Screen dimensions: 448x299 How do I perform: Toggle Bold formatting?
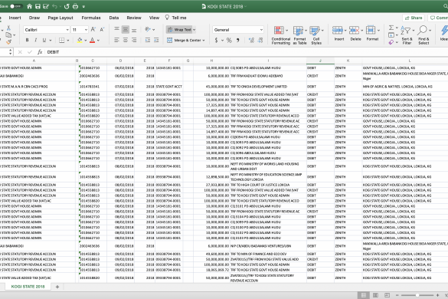tap(27, 41)
